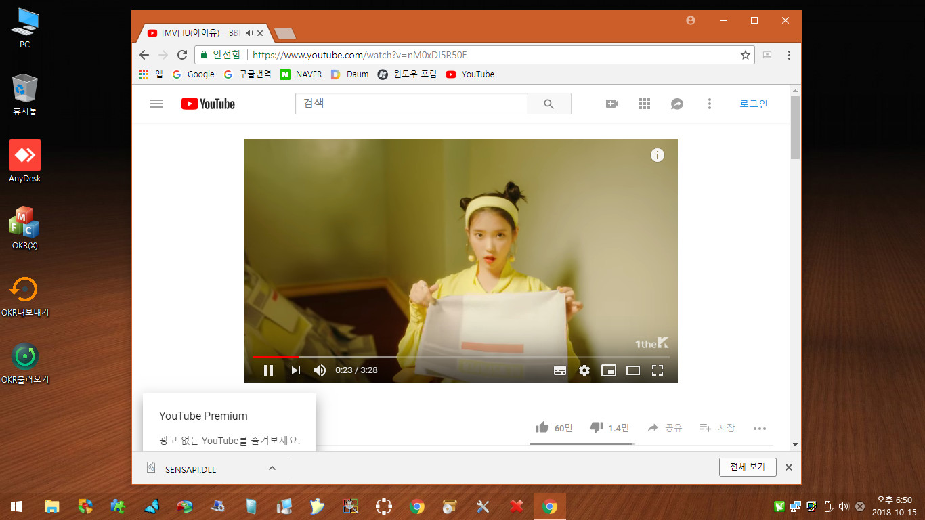Open the cast media icon in toolbar
Image resolution: width=925 pixels, height=520 pixels.
767,55
